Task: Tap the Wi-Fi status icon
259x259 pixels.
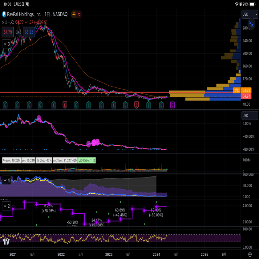Action: [x=237, y=4]
